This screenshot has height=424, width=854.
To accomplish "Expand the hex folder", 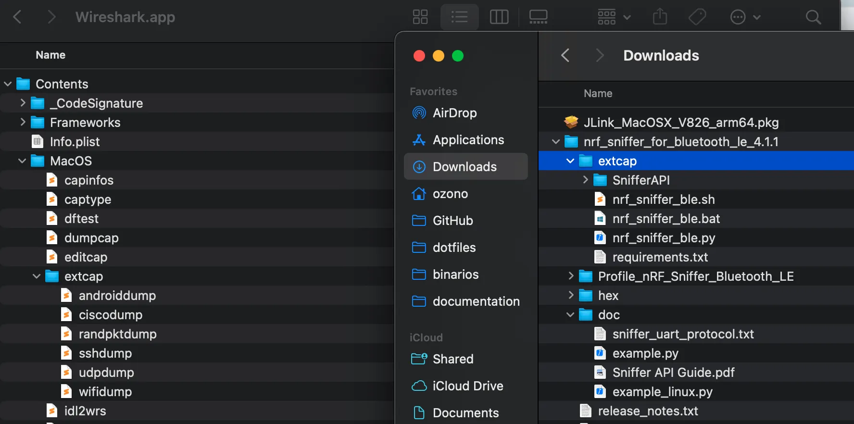I will coord(571,295).
